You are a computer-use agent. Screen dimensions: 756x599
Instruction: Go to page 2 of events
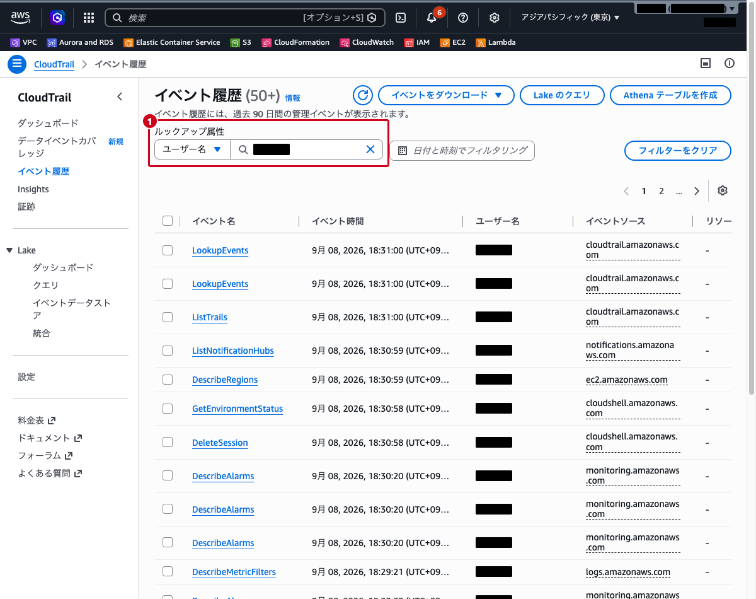(661, 191)
